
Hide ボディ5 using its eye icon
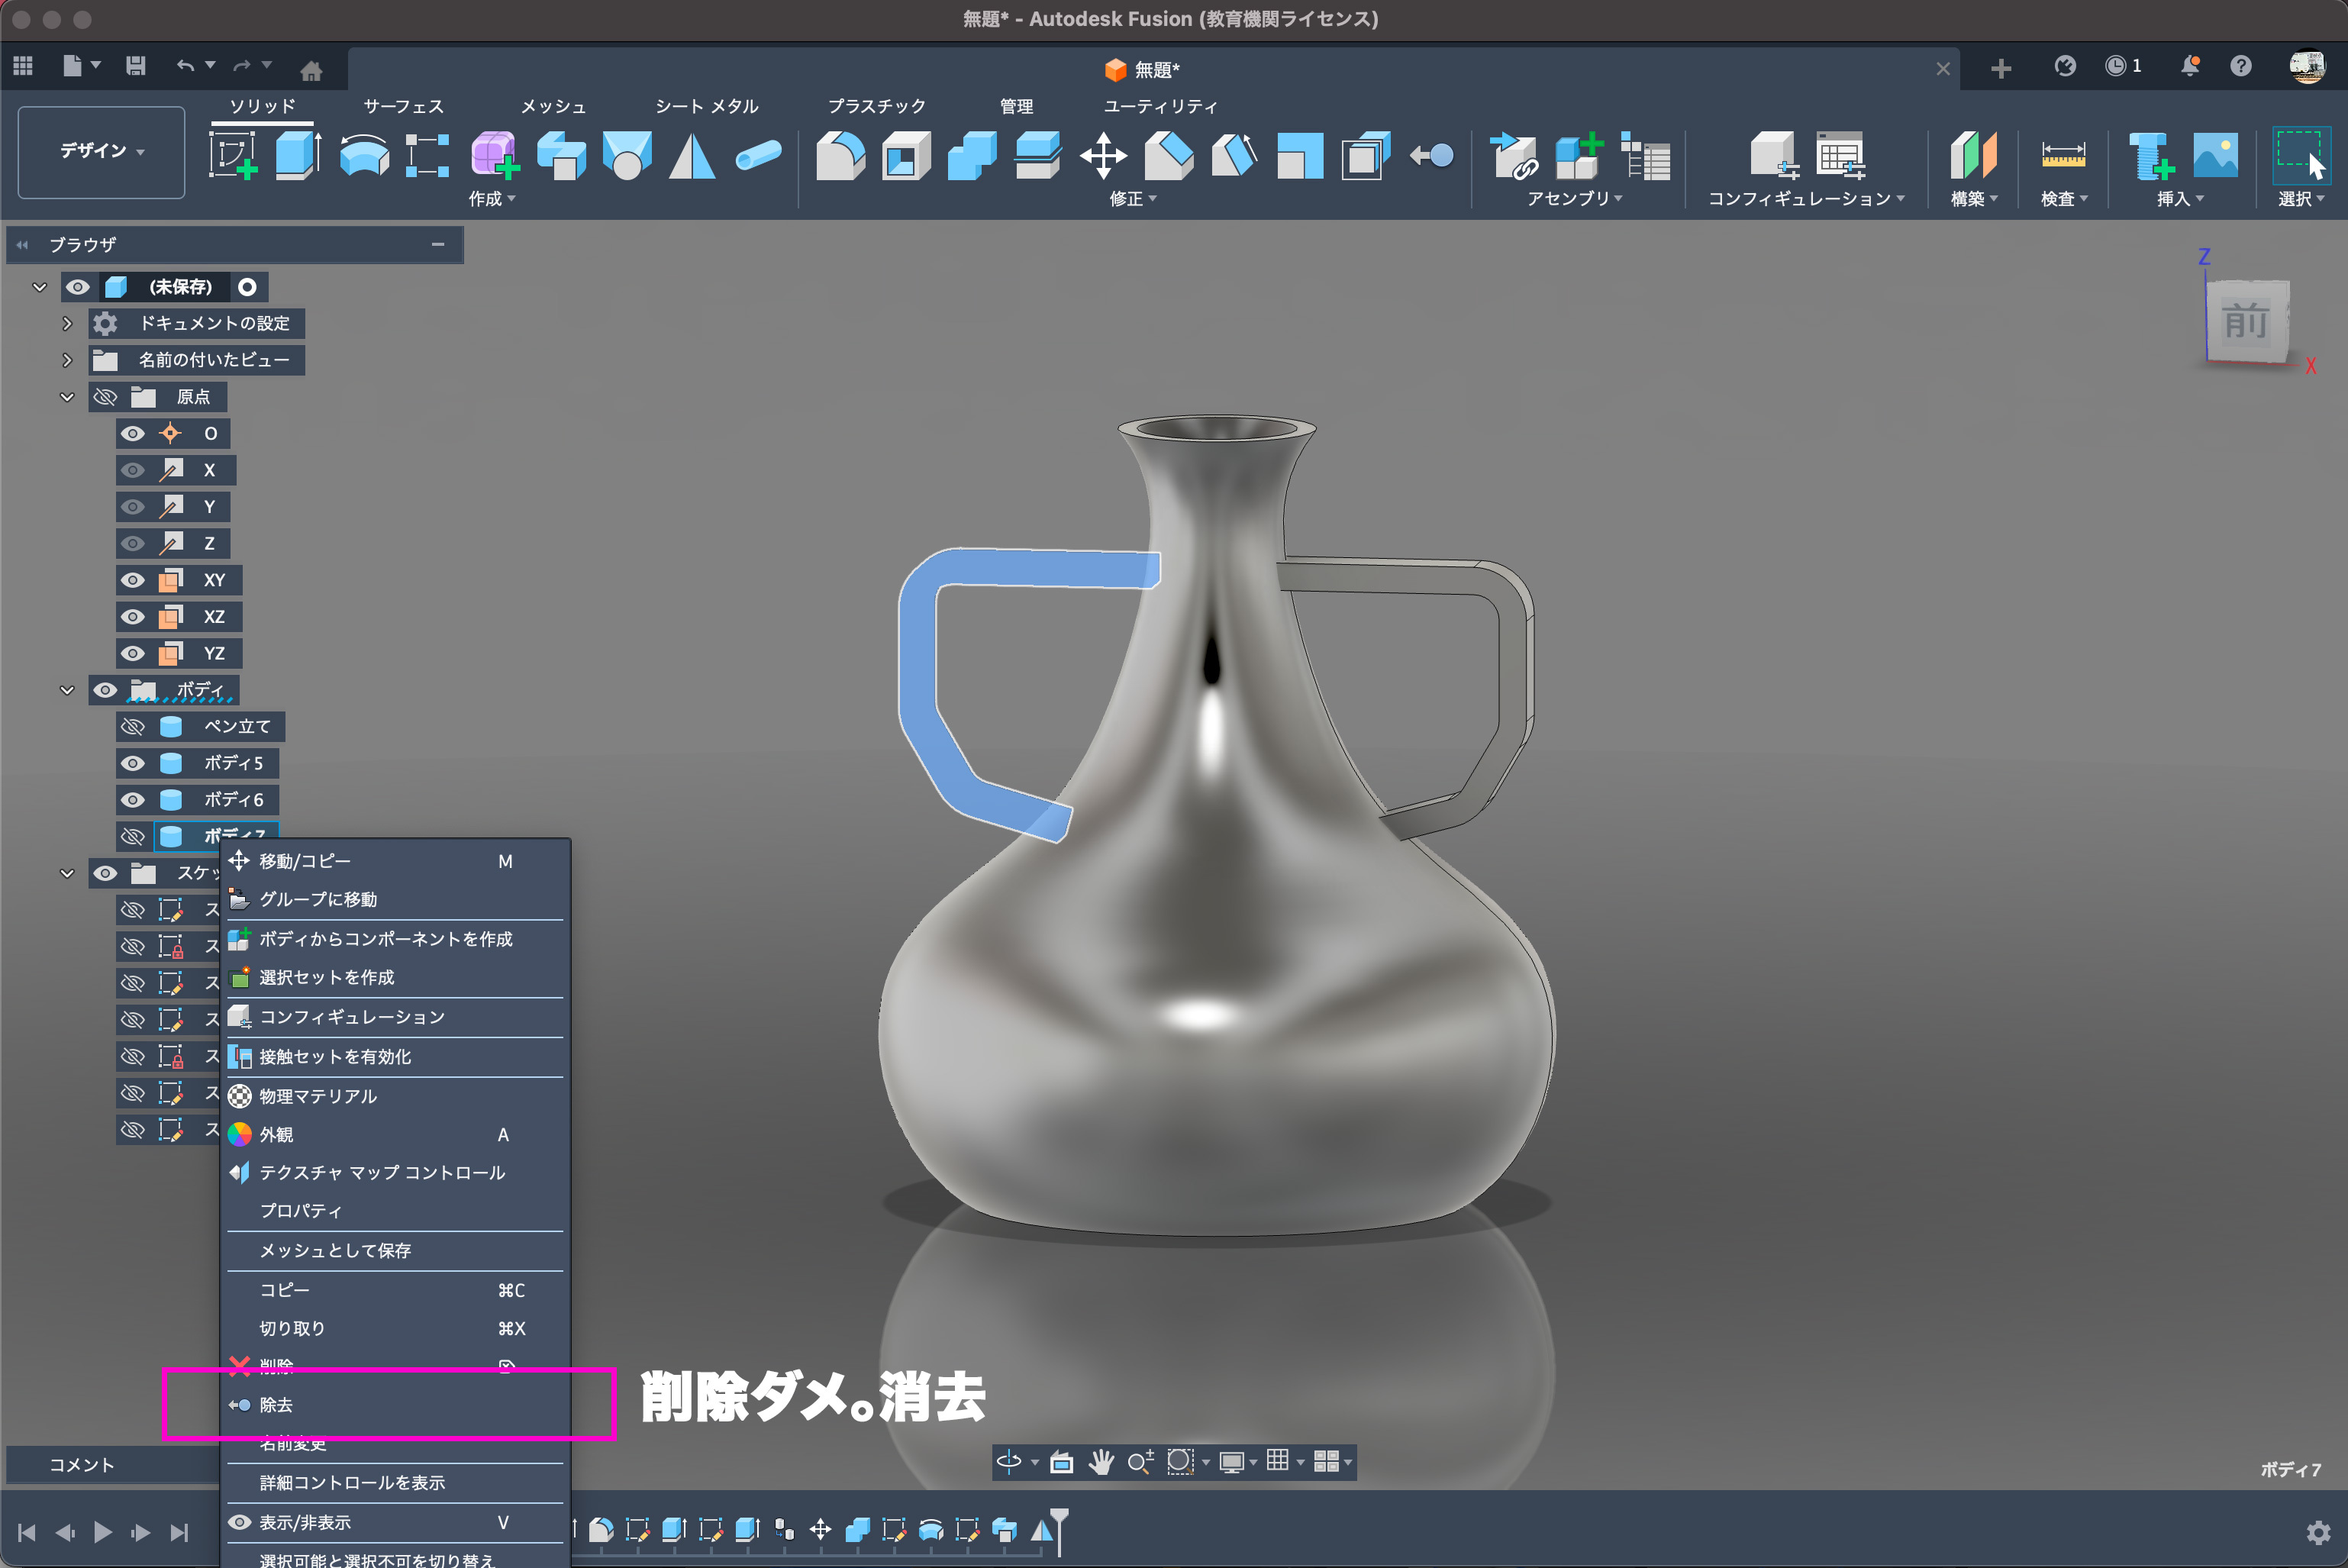point(132,763)
